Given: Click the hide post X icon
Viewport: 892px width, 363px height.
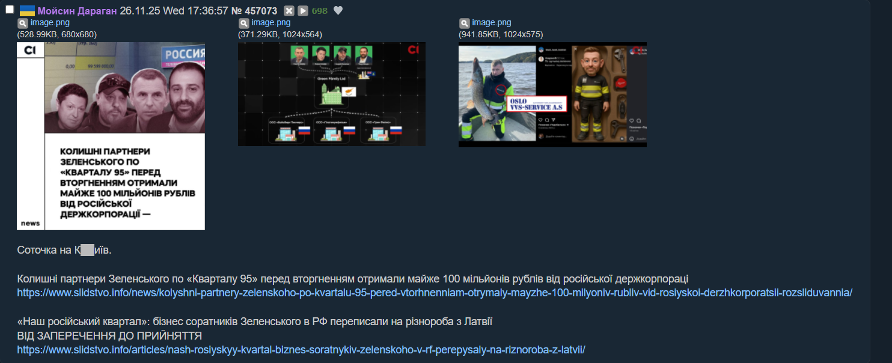Looking at the screenshot, I should coord(289,11).
